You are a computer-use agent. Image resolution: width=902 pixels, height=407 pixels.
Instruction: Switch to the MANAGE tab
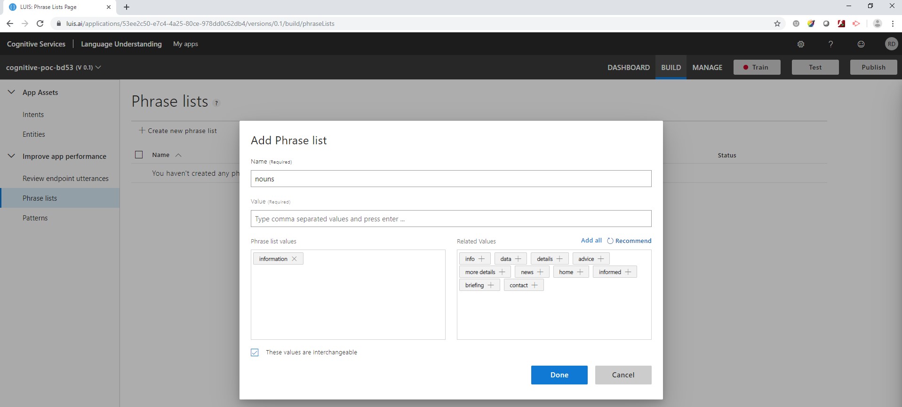pos(707,67)
